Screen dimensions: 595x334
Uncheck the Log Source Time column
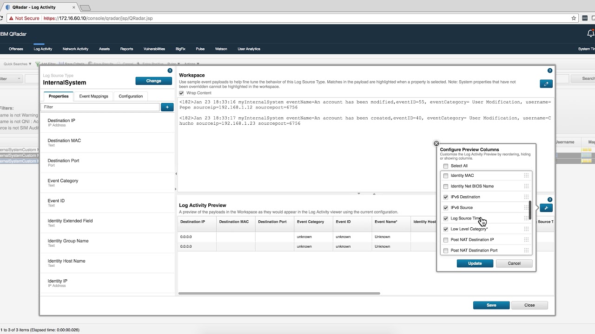click(446, 218)
